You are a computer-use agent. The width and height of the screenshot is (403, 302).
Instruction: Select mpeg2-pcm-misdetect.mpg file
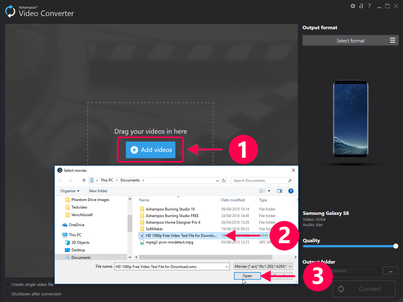click(x=169, y=242)
